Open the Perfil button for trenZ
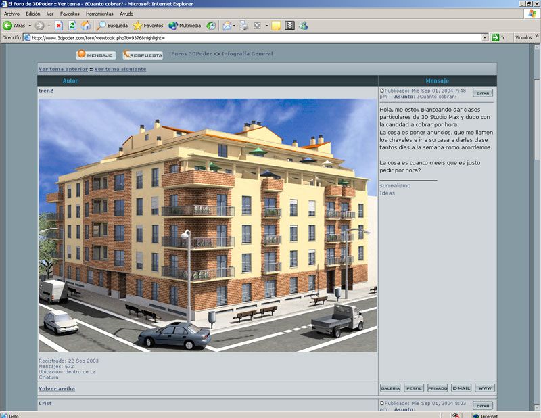 point(414,388)
